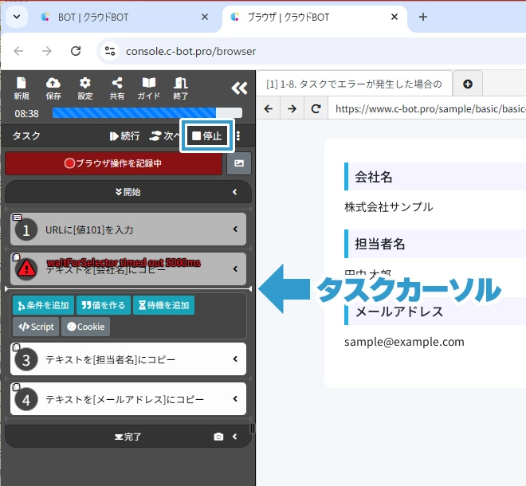Switch to the BOT | クラウドBOT tab
526x486 pixels.
(x=120, y=17)
